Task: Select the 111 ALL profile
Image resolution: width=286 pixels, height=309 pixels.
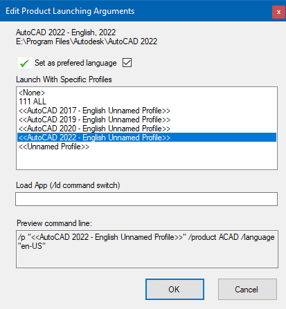Action: (33, 102)
